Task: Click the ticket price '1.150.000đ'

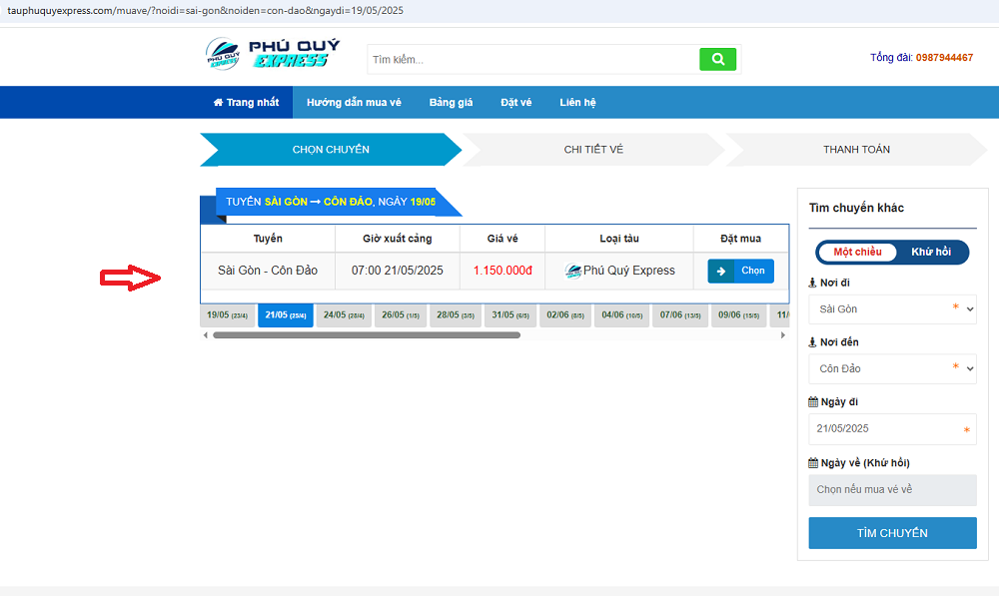Action: pos(502,271)
